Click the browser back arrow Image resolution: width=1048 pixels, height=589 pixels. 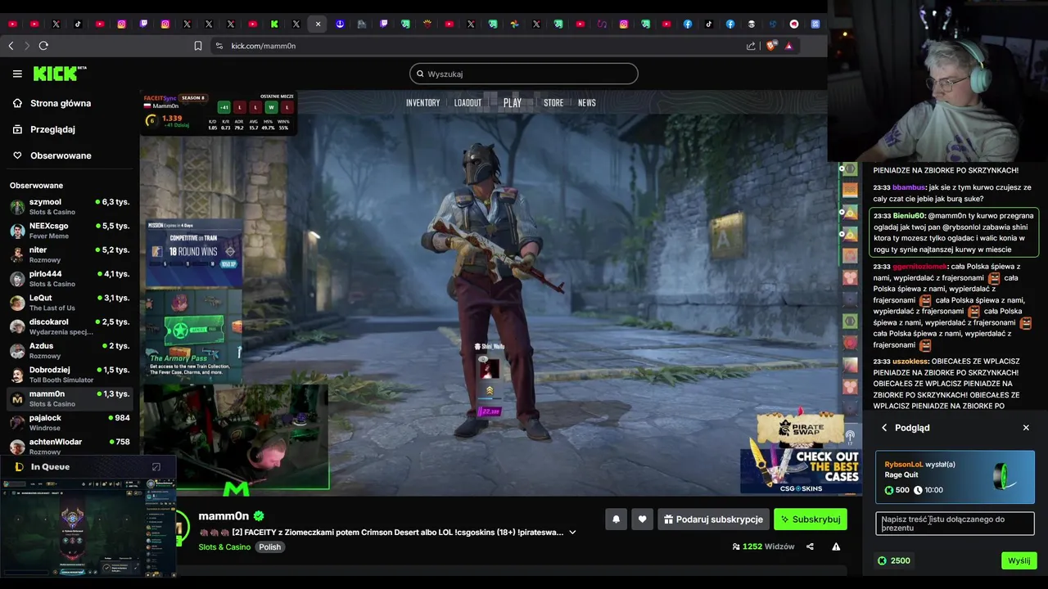coord(11,46)
